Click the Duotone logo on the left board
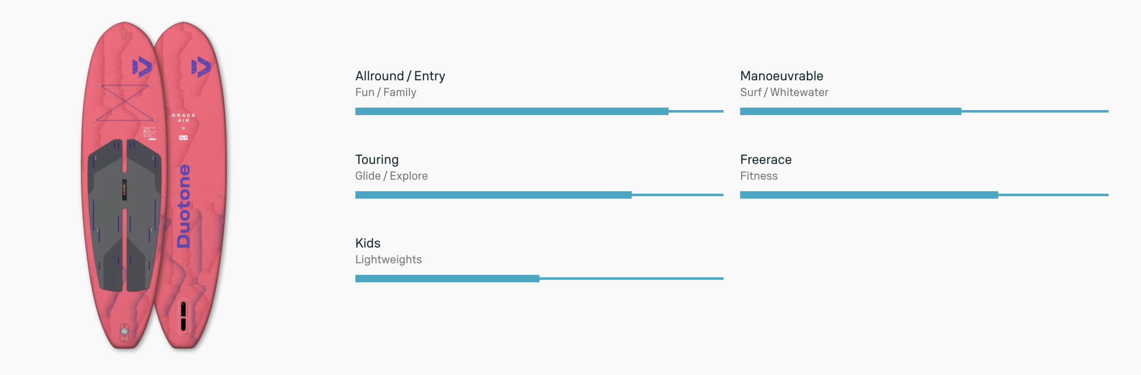 142,67
